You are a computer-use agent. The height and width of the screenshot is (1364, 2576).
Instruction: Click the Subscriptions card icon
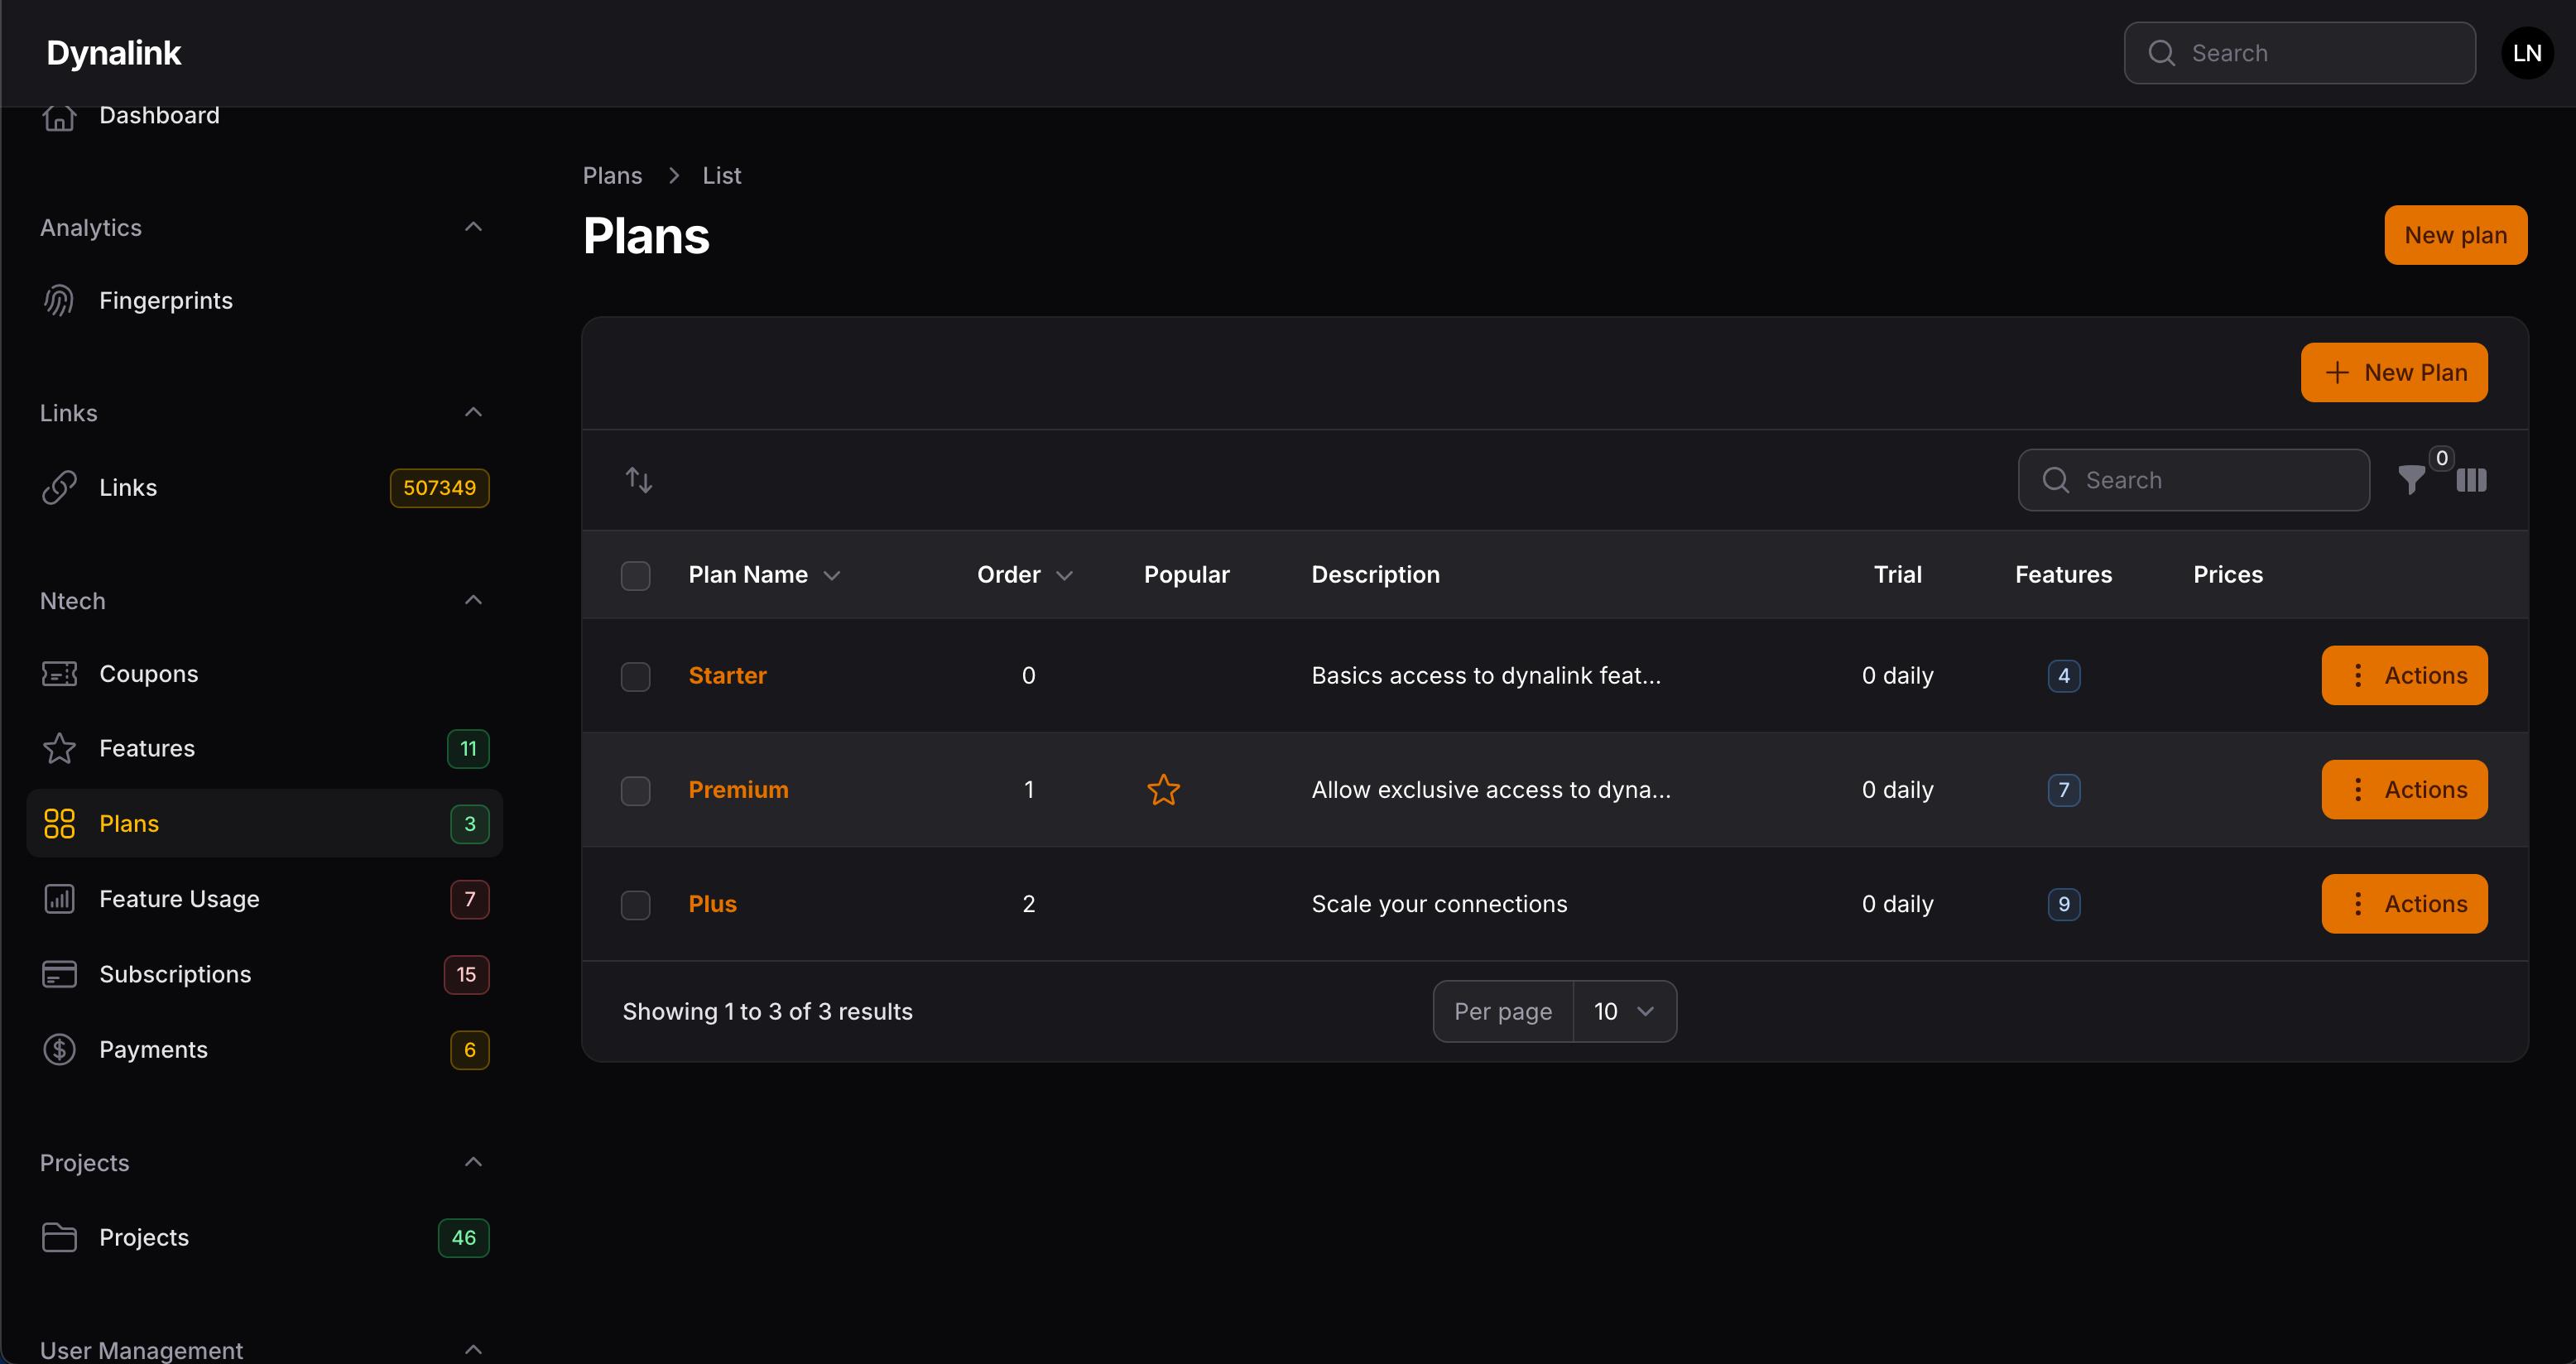59,974
